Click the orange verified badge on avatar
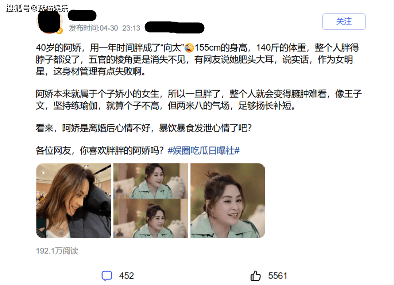The width and height of the screenshot is (394, 285). point(59,31)
